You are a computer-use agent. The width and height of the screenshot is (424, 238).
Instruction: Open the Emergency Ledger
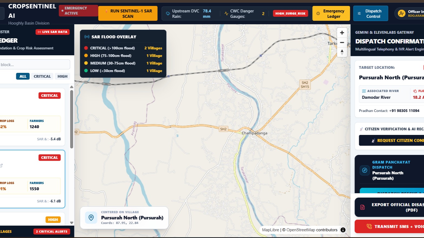(331, 13)
